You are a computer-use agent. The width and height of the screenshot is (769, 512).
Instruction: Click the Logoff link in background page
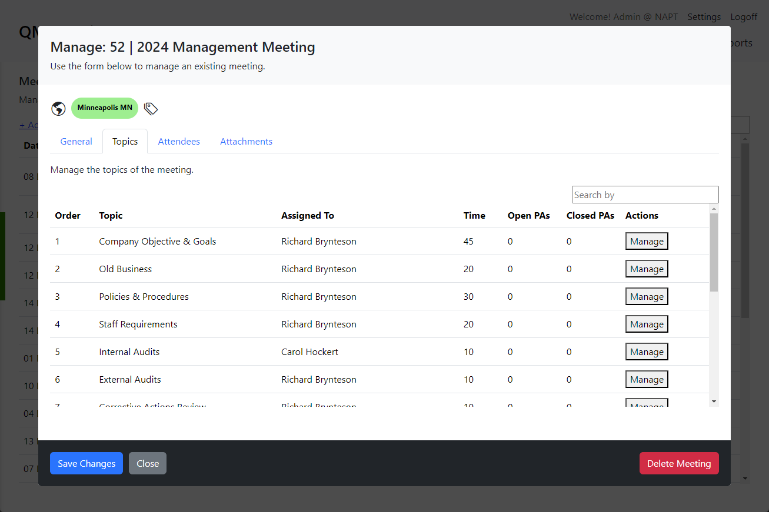tap(744, 16)
